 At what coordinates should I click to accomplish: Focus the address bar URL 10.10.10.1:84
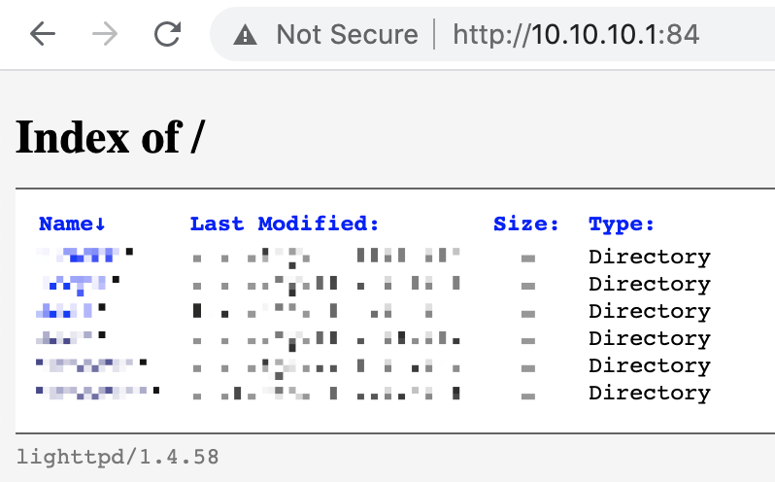pyautogui.click(x=576, y=35)
